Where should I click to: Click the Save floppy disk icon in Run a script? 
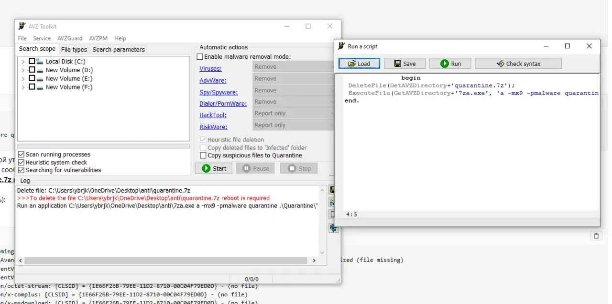click(398, 64)
